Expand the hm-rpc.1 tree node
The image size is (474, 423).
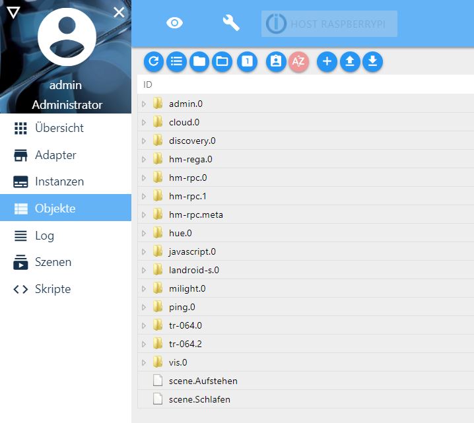(144, 197)
